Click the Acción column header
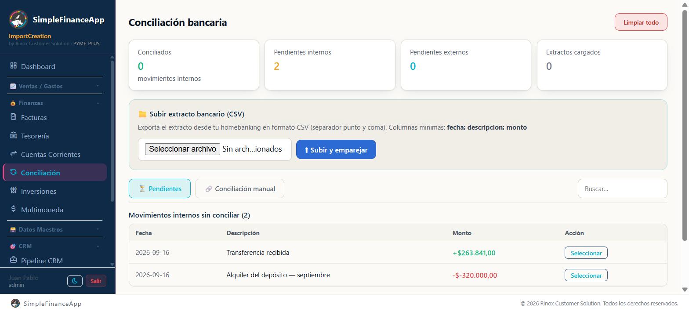 click(x=574, y=233)
